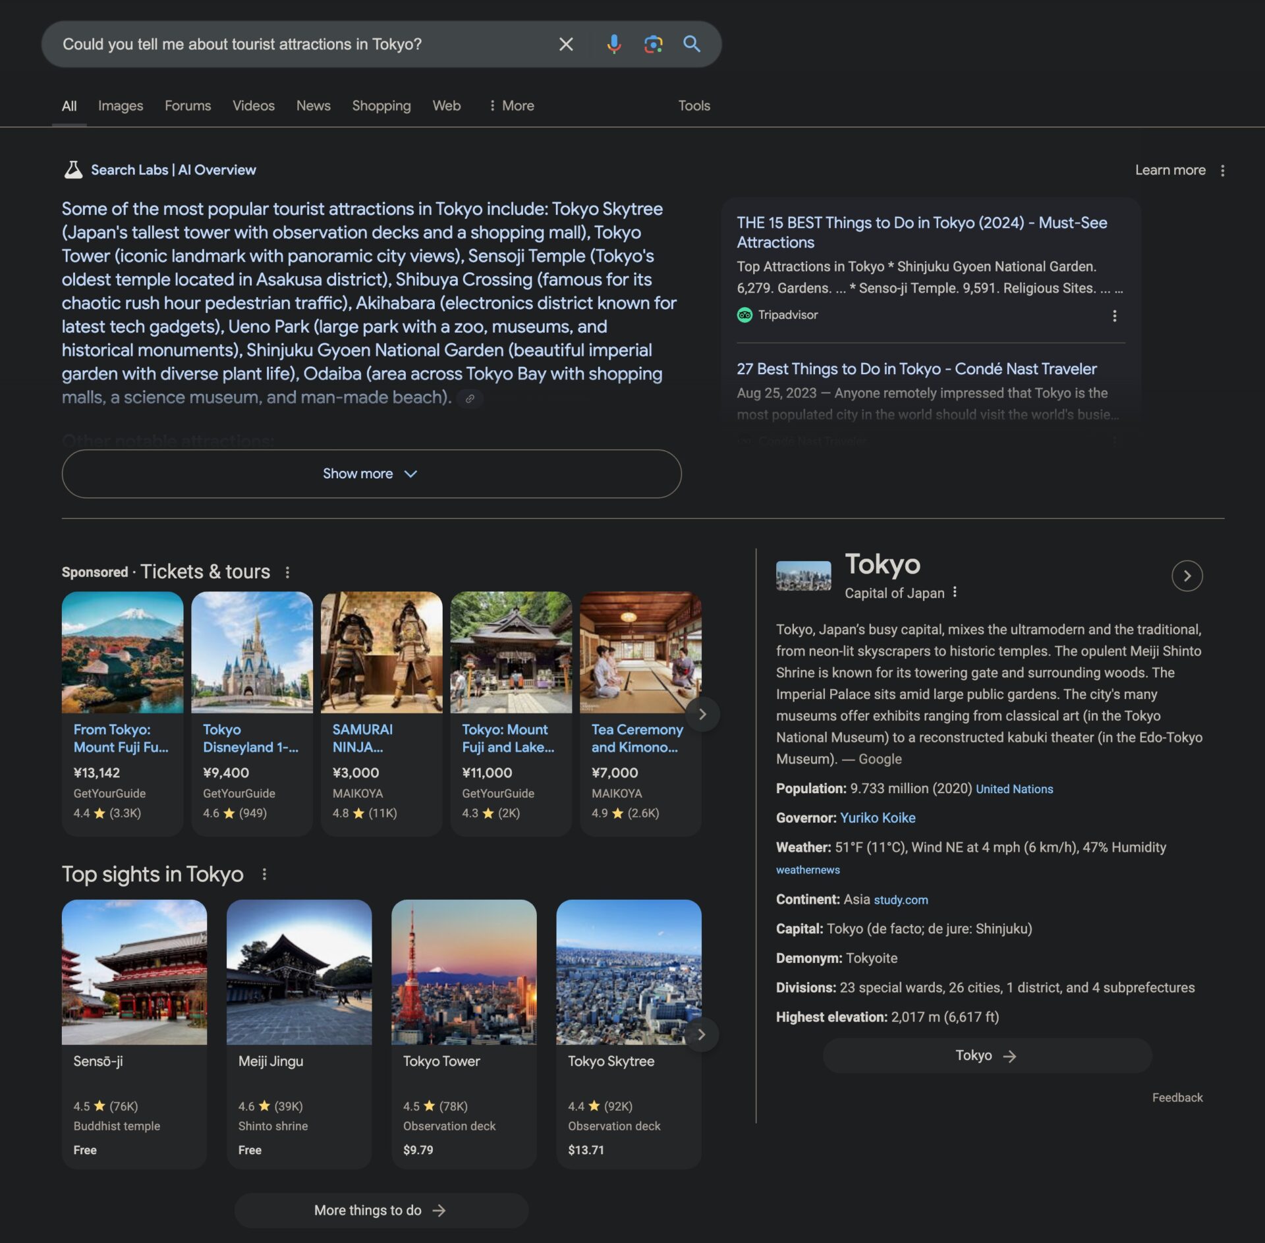1265x1243 pixels.
Task: Click the Search Labs flask icon
Action: coord(73,170)
